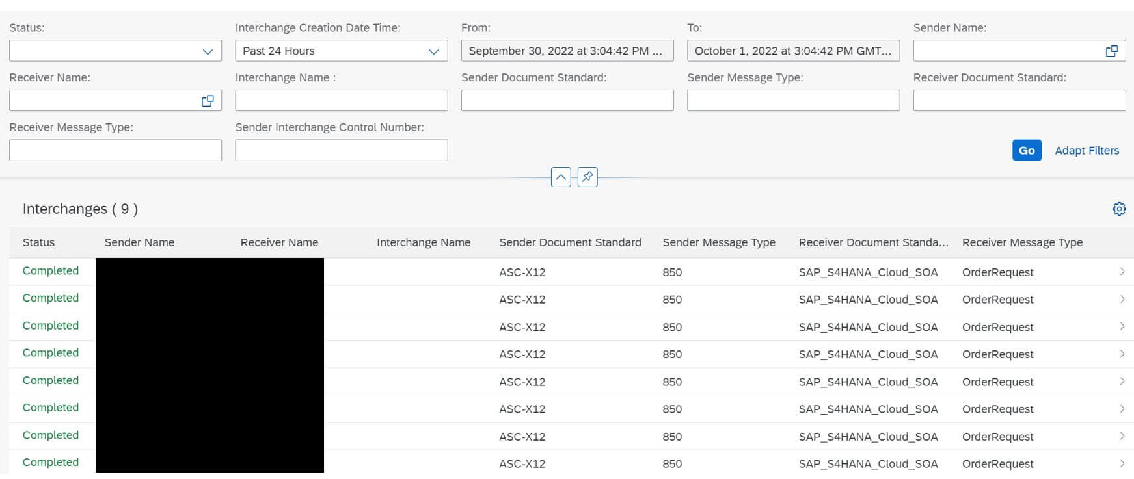The image size is (1134, 479).
Task: Click Receiver Message Type input field
Action: pos(115,150)
